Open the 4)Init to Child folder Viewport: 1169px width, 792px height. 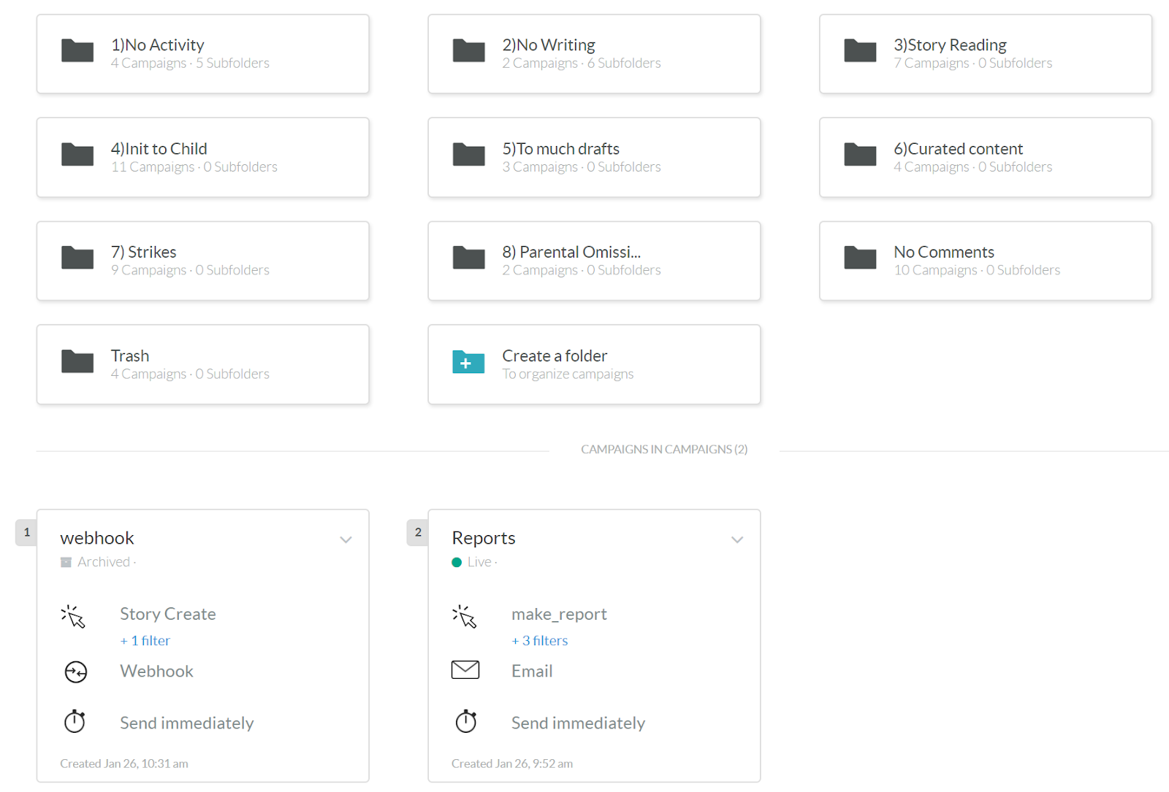(202, 158)
